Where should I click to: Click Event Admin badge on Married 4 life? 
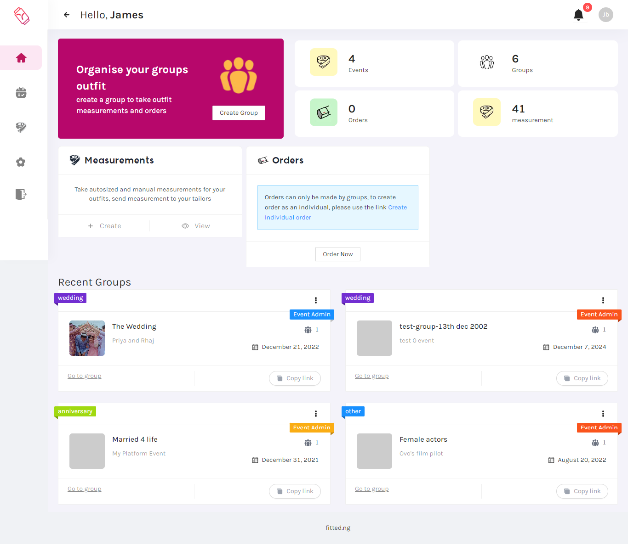pos(312,427)
